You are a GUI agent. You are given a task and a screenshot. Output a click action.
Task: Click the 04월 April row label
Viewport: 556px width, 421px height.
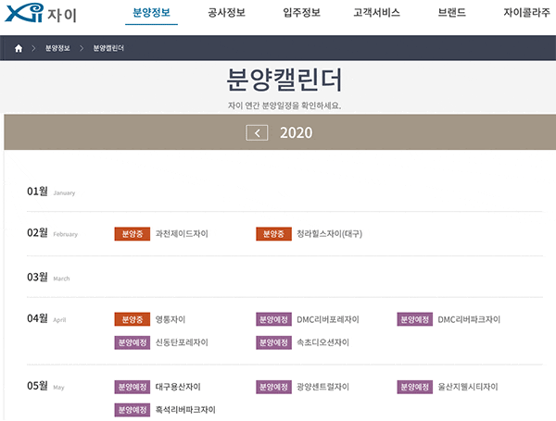[x=46, y=318]
